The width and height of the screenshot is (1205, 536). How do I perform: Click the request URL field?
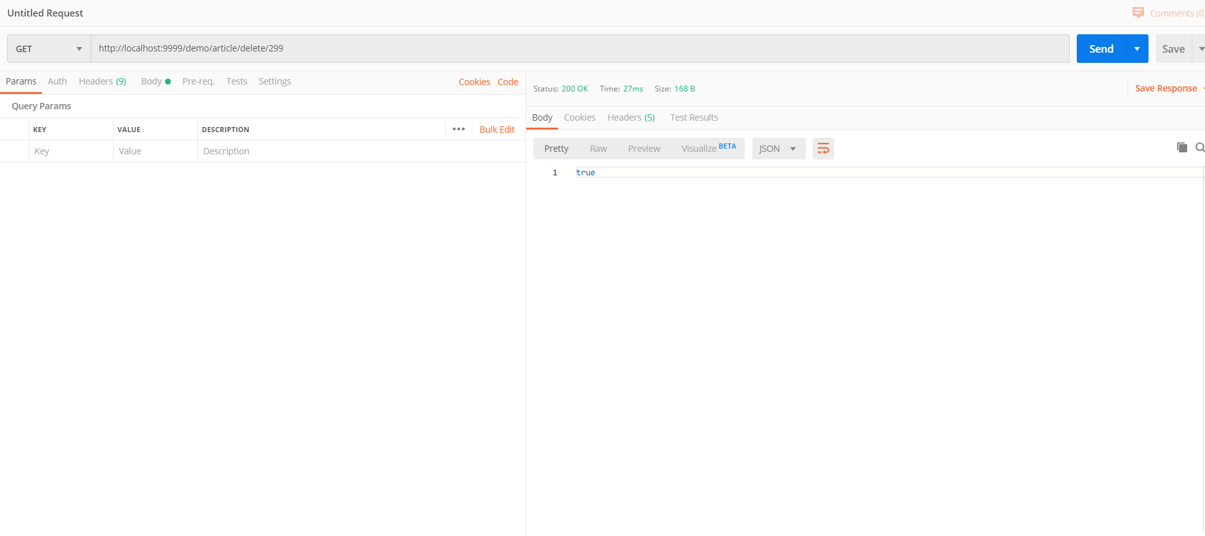tap(580, 49)
